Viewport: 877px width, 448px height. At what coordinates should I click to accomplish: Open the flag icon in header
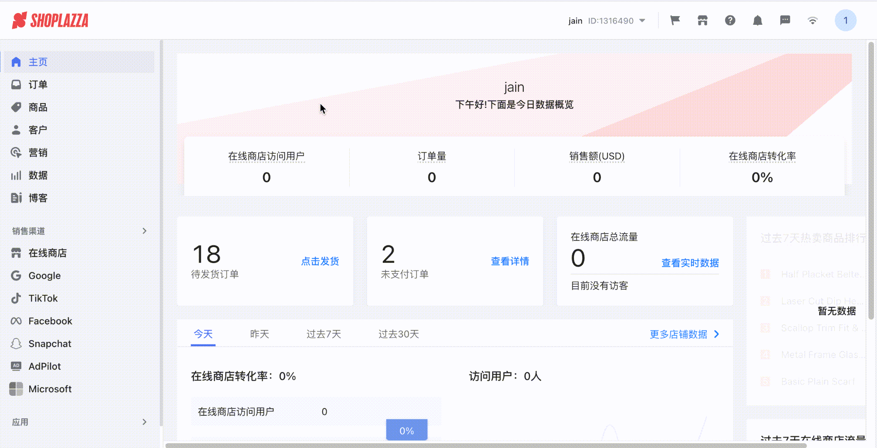click(x=675, y=20)
